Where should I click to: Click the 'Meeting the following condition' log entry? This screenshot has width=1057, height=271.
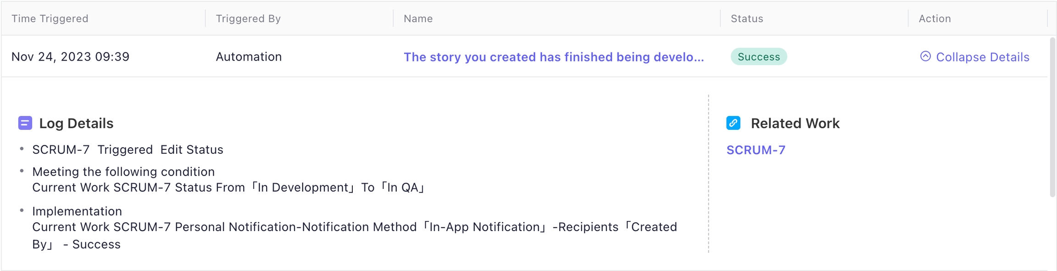coord(123,172)
